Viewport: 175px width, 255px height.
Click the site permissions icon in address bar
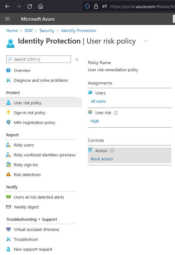105,6
